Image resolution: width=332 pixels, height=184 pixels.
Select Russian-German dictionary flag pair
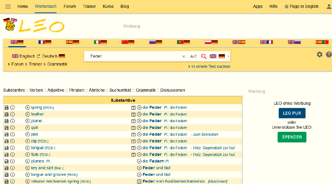[x=156, y=42]
